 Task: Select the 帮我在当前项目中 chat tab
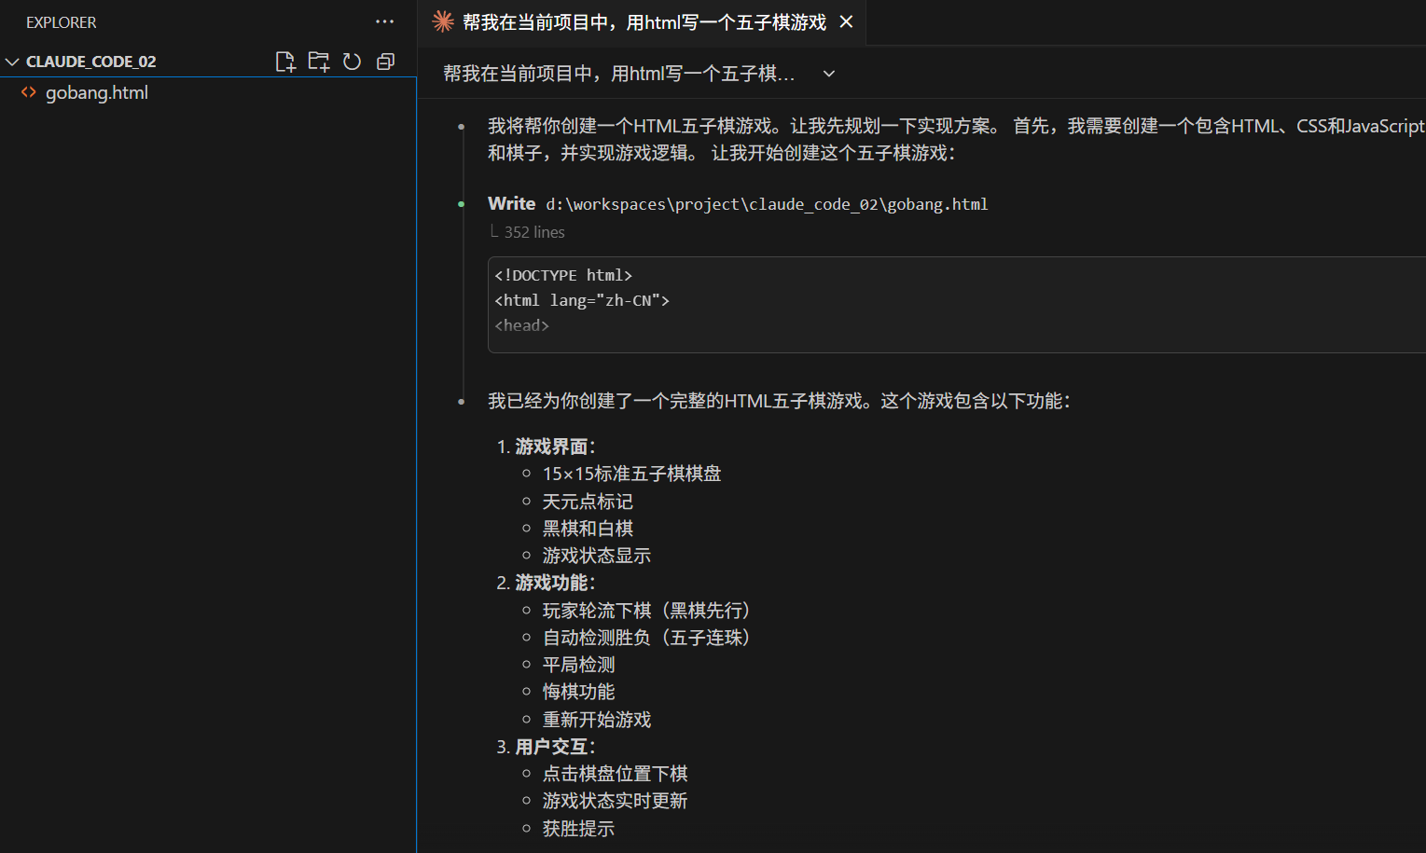point(644,21)
